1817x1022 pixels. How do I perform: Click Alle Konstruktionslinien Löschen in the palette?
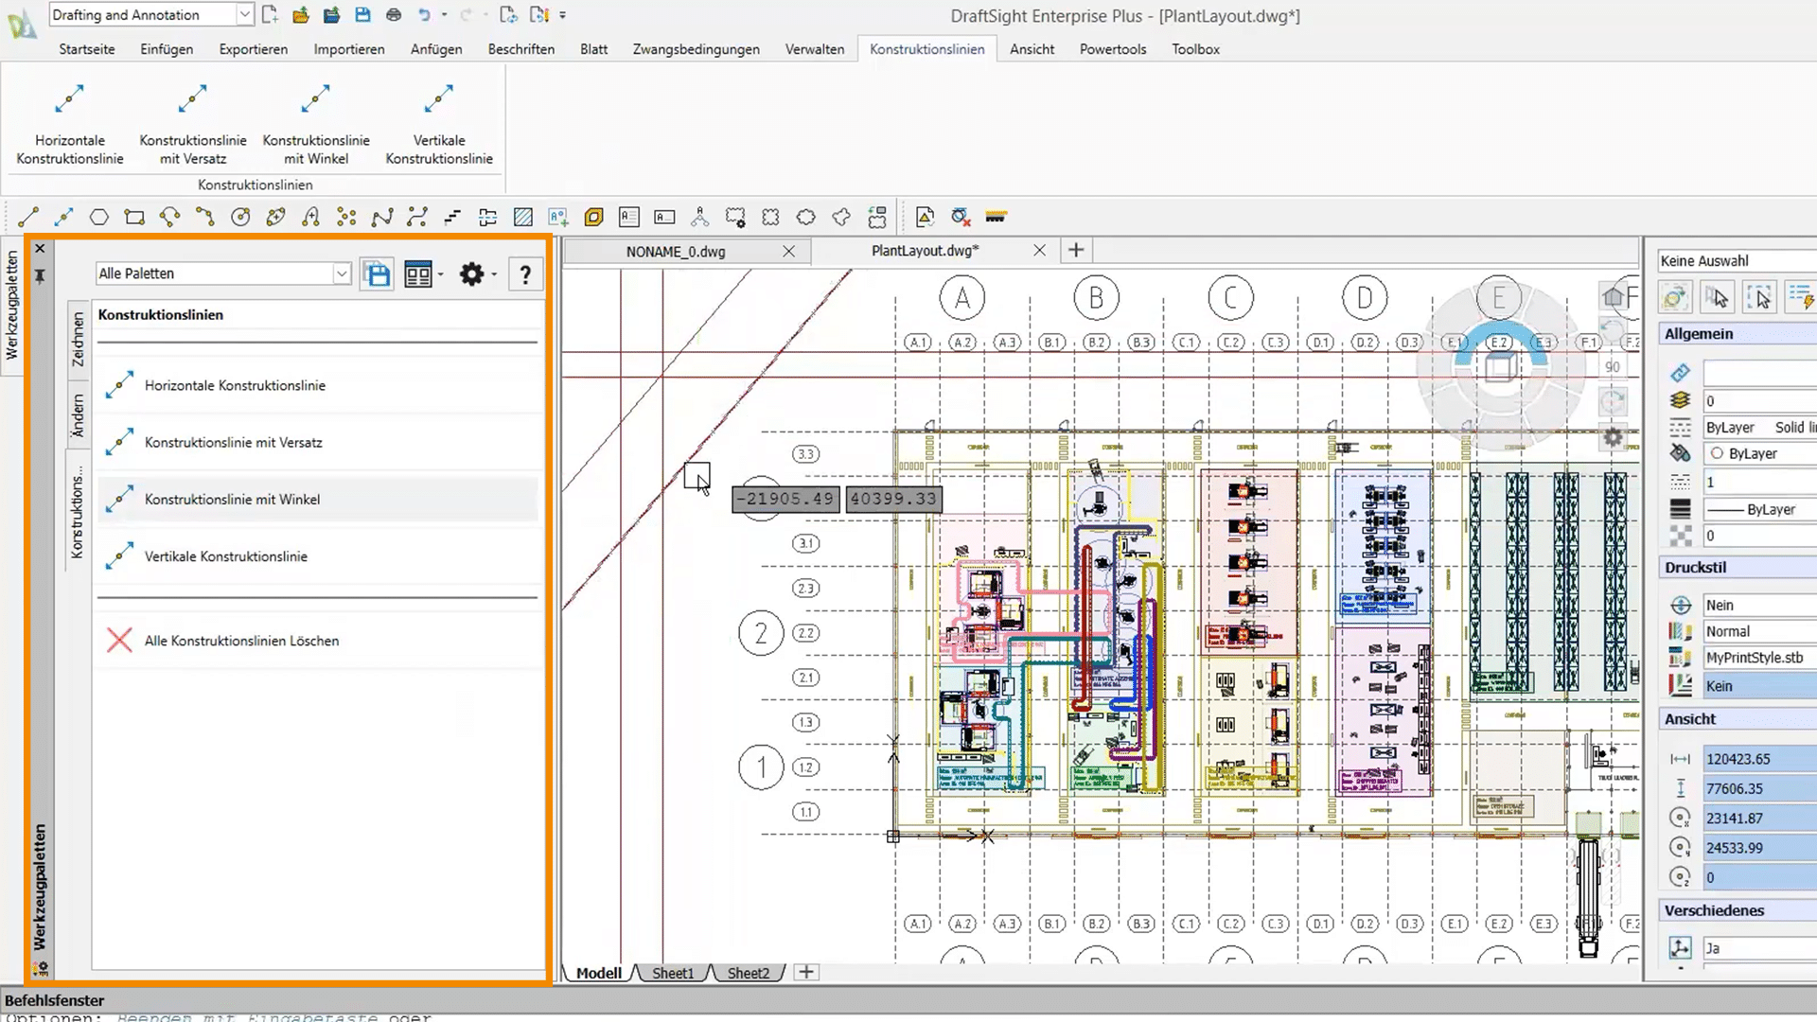coord(241,641)
